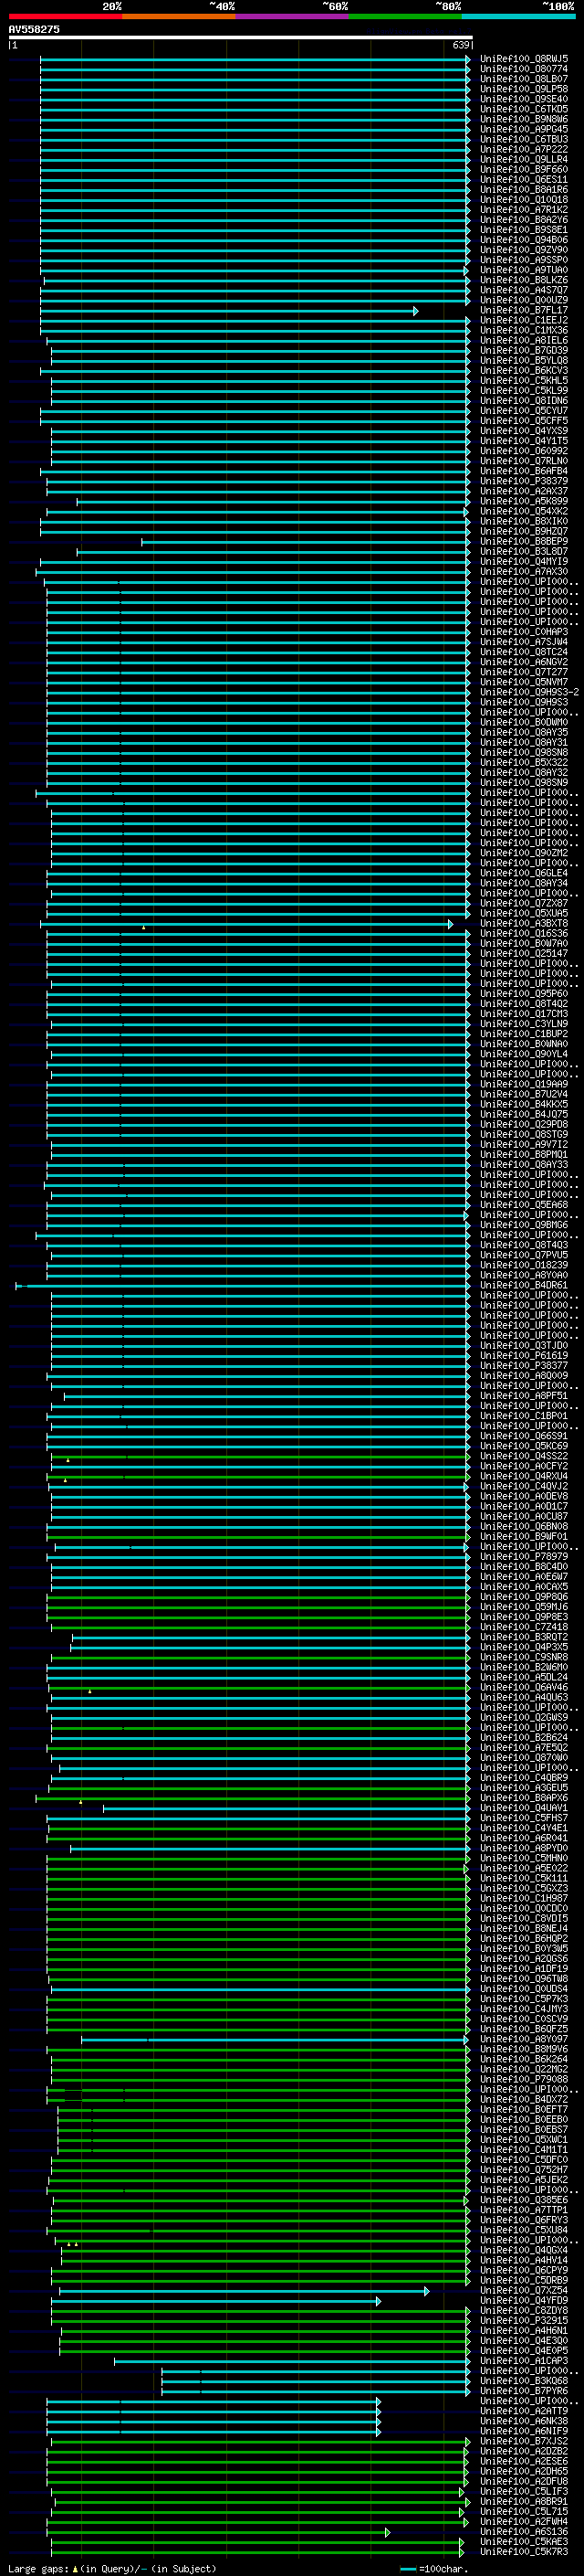The width and height of the screenshot is (584, 2576).
Task: Click the UniRef100_B3L8D7 label
Action: (524, 551)
